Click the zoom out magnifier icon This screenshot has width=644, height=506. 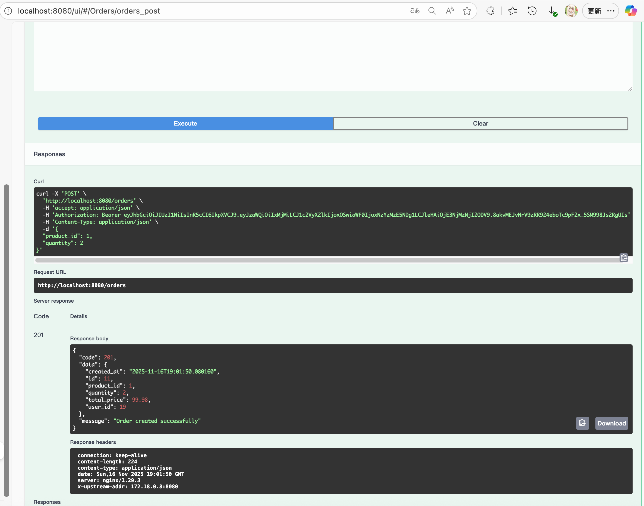tap(432, 11)
